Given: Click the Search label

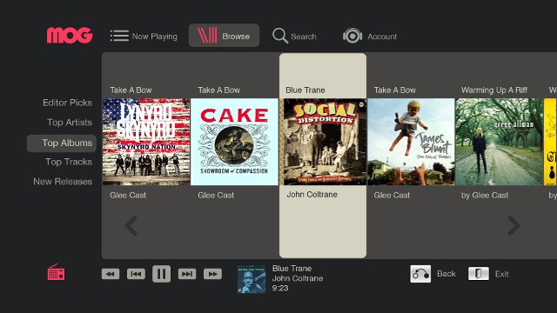Looking at the screenshot, I should 304,37.
